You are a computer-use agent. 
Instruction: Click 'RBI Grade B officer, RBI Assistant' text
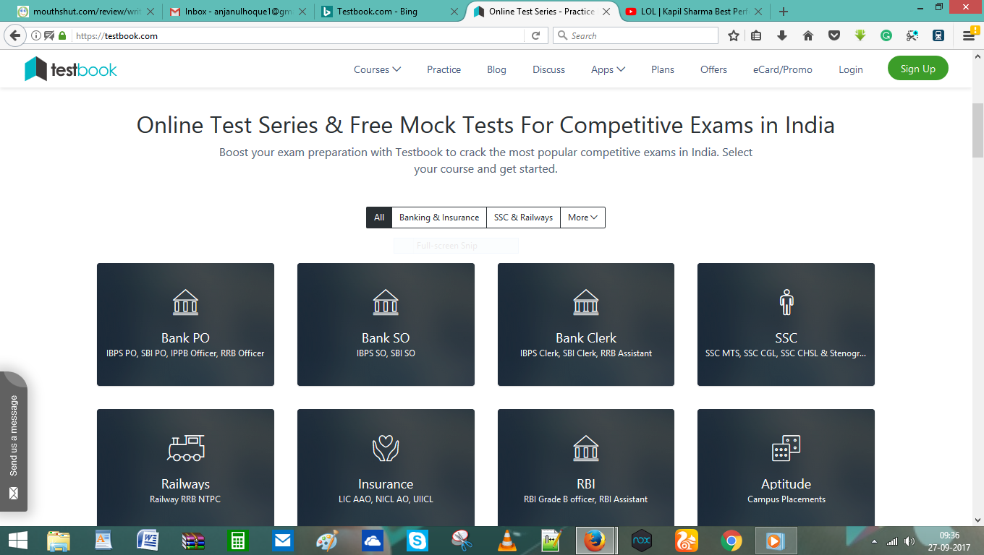[586, 499]
